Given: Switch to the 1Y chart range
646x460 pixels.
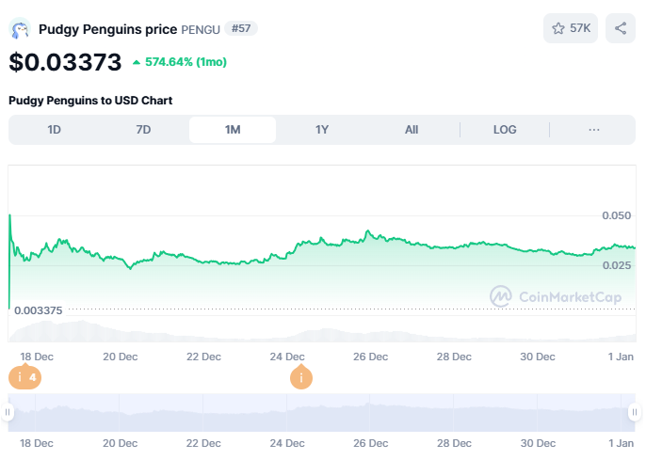Looking at the screenshot, I should pos(322,130).
